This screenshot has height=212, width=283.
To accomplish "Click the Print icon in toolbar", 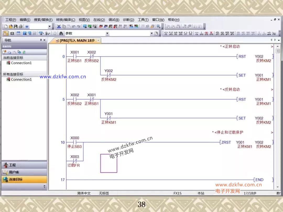I will 20,26.
